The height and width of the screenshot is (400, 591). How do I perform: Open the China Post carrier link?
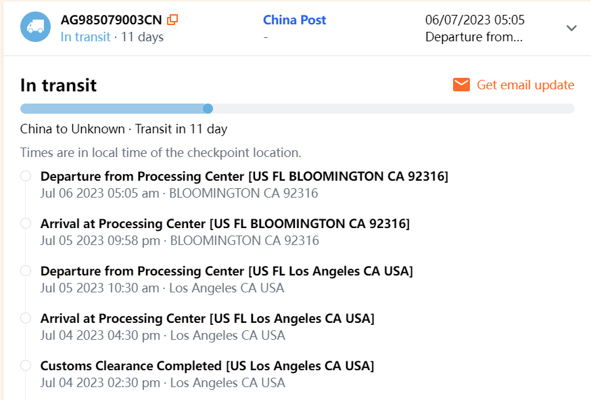pos(294,20)
